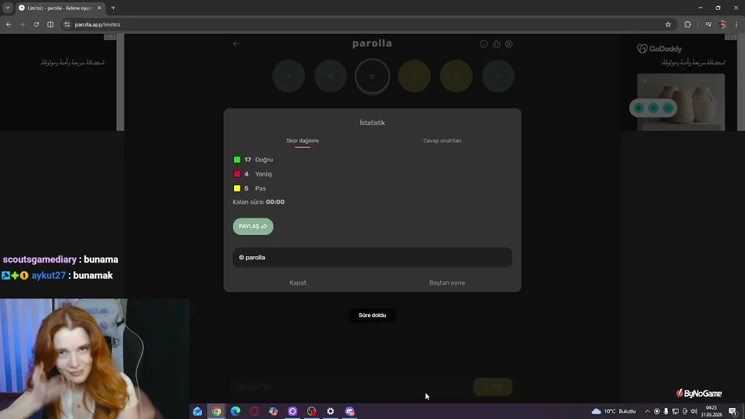Open Chrome extensions puzzle icon
Screen dimensions: 745x419
(x=688, y=24)
